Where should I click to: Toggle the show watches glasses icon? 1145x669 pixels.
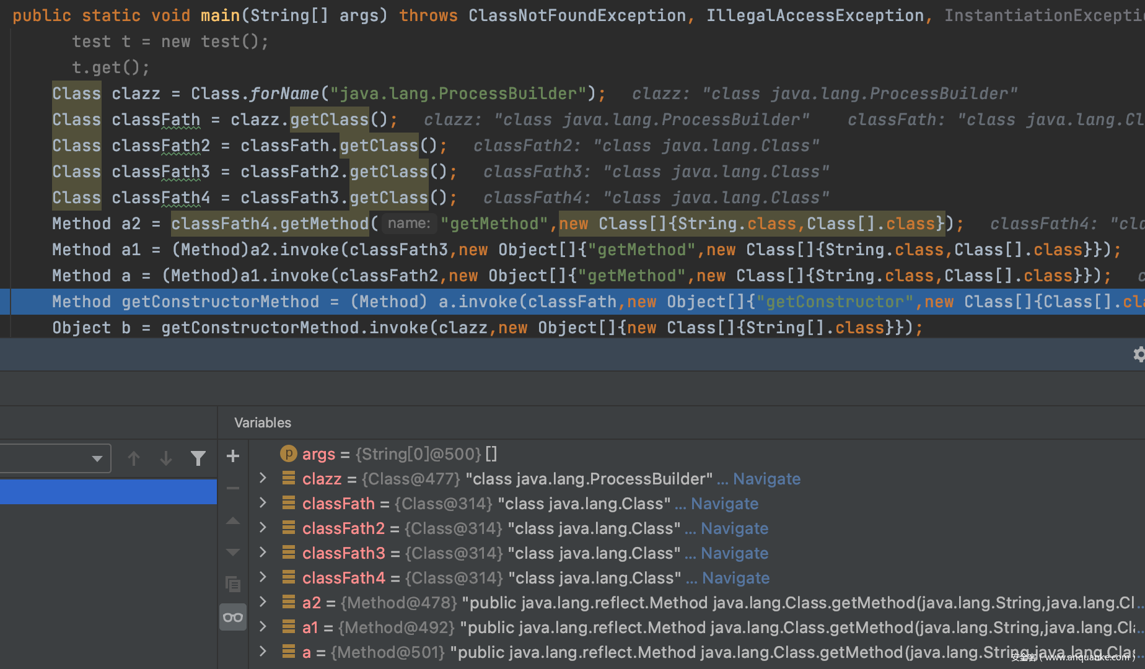233,618
